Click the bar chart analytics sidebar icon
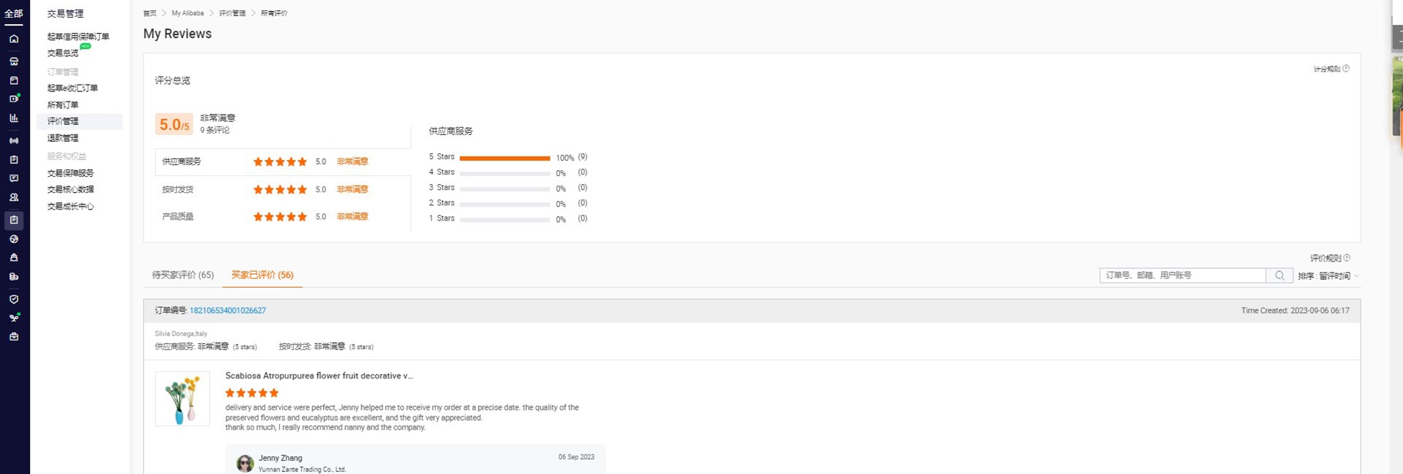Image resolution: width=1403 pixels, height=474 pixels. [14, 118]
